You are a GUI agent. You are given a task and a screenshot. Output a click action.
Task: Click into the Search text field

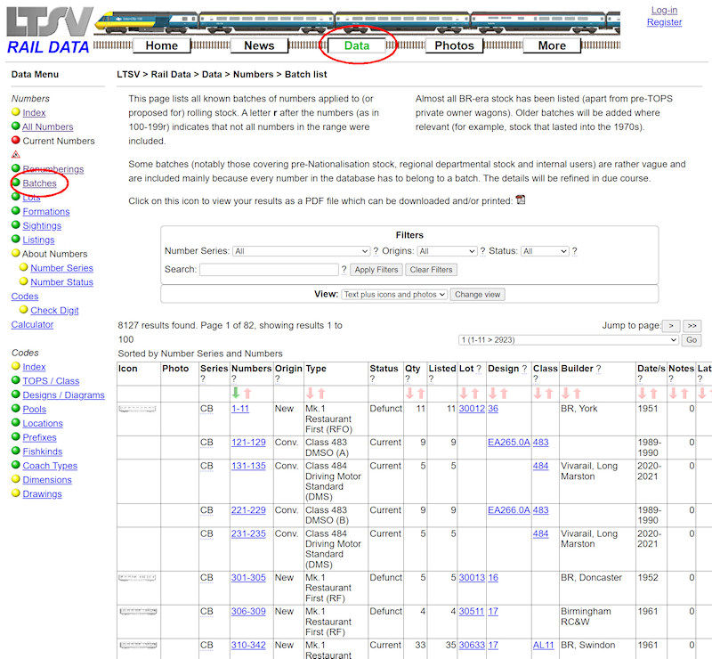coord(269,270)
